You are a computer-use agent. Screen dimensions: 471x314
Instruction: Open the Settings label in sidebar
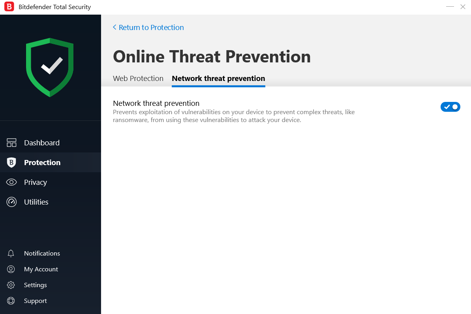(36, 285)
